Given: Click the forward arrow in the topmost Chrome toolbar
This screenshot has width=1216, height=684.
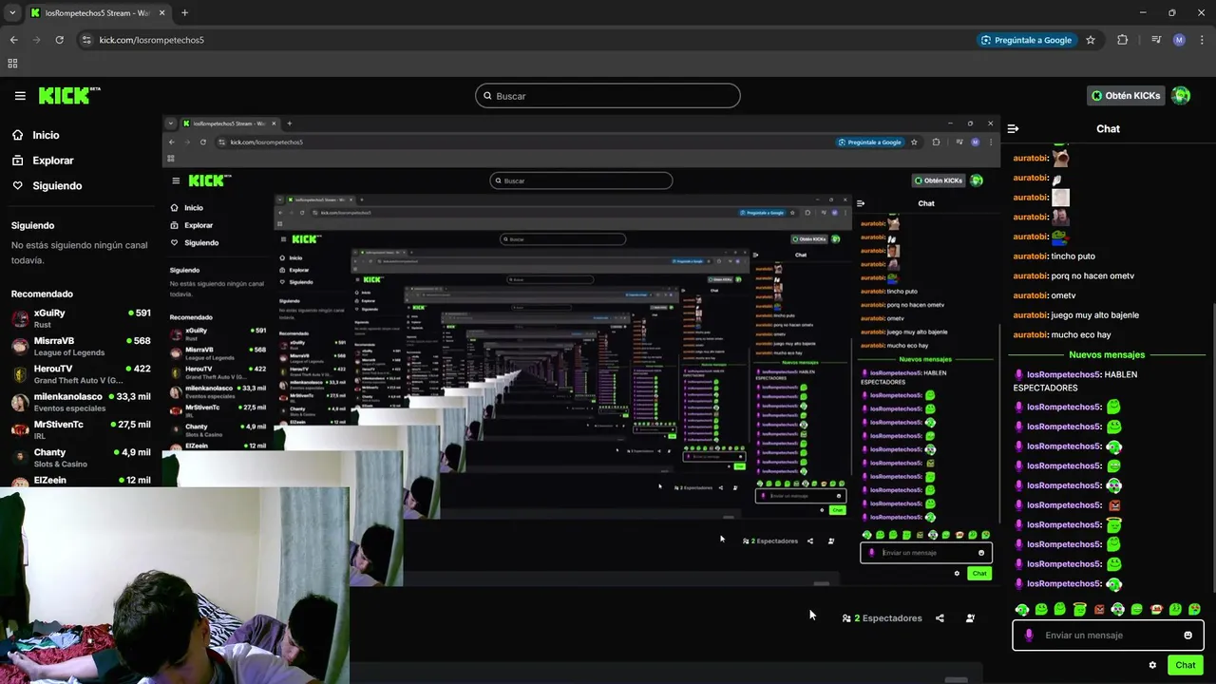Looking at the screenshot, I should [x=37, y=40].
